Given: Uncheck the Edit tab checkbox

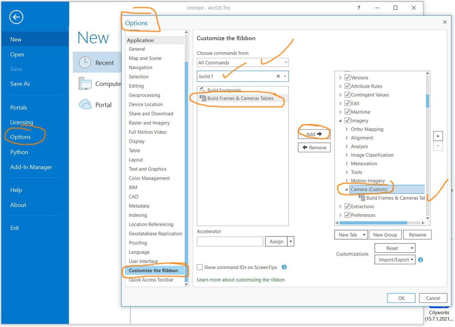Looking at the screenshot, I should 347,103.
